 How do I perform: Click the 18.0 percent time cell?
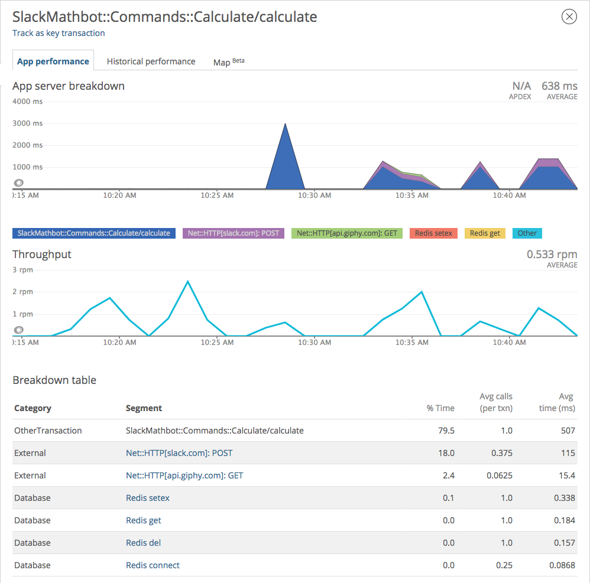pos(446,453)
